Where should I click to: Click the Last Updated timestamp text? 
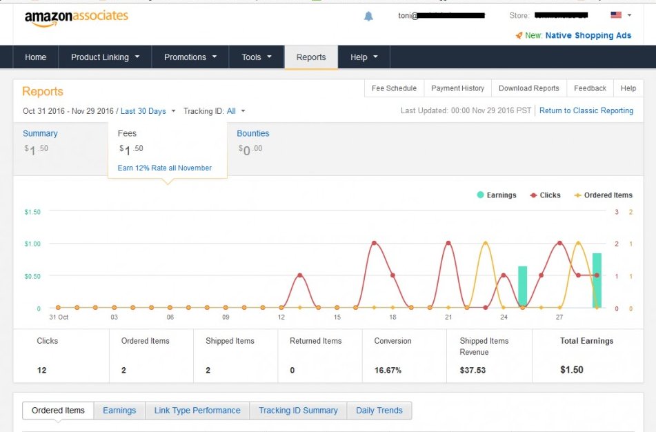[466, 110]
